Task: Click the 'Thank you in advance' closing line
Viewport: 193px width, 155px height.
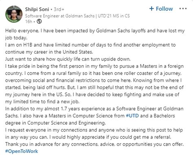Action: [x=94, y=144]
